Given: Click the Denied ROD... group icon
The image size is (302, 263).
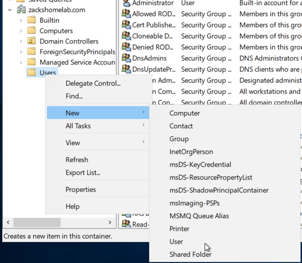Looking at the screenshot, I should pyautogui.click(x=126, y=47).
